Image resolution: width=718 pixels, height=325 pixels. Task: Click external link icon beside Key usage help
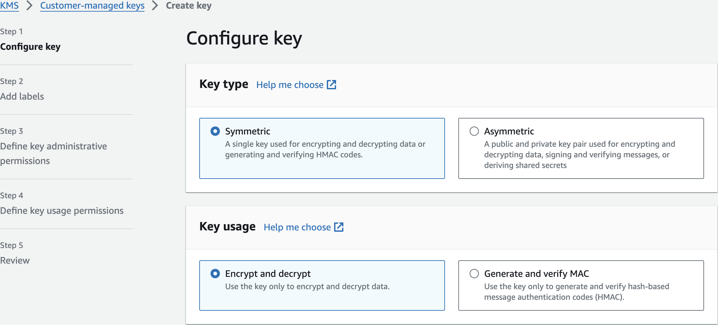tap(339, 227)
